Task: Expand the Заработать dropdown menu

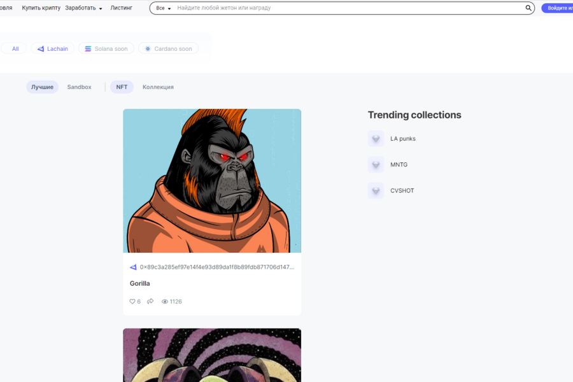Action: (83, 8)
